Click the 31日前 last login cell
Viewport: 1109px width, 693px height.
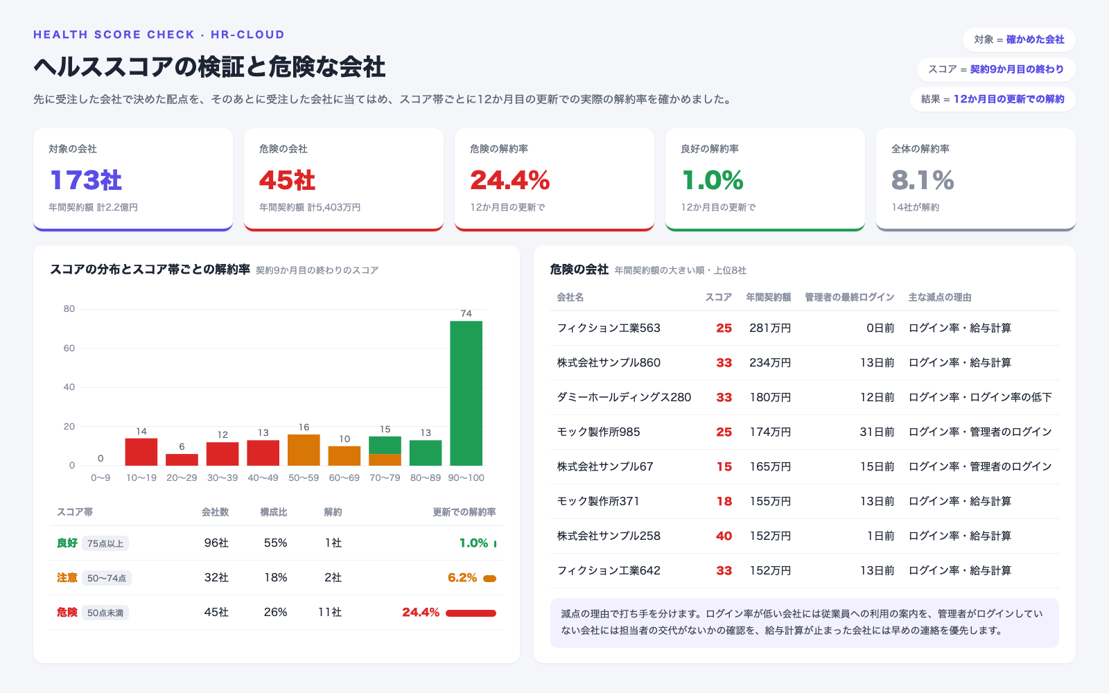[877, 432]
